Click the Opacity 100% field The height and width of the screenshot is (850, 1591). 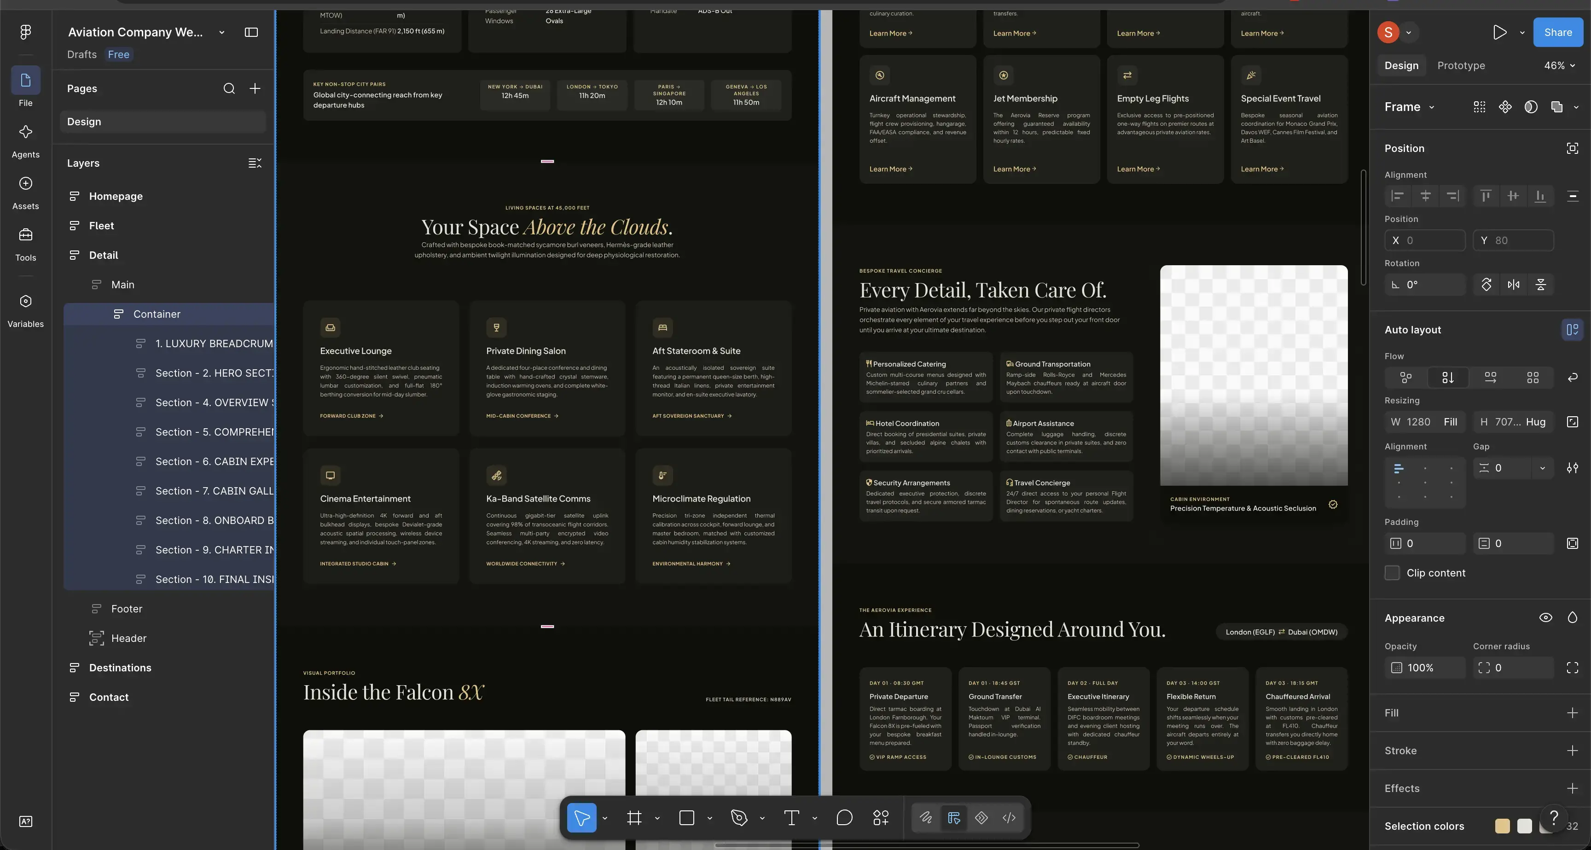1425,668
